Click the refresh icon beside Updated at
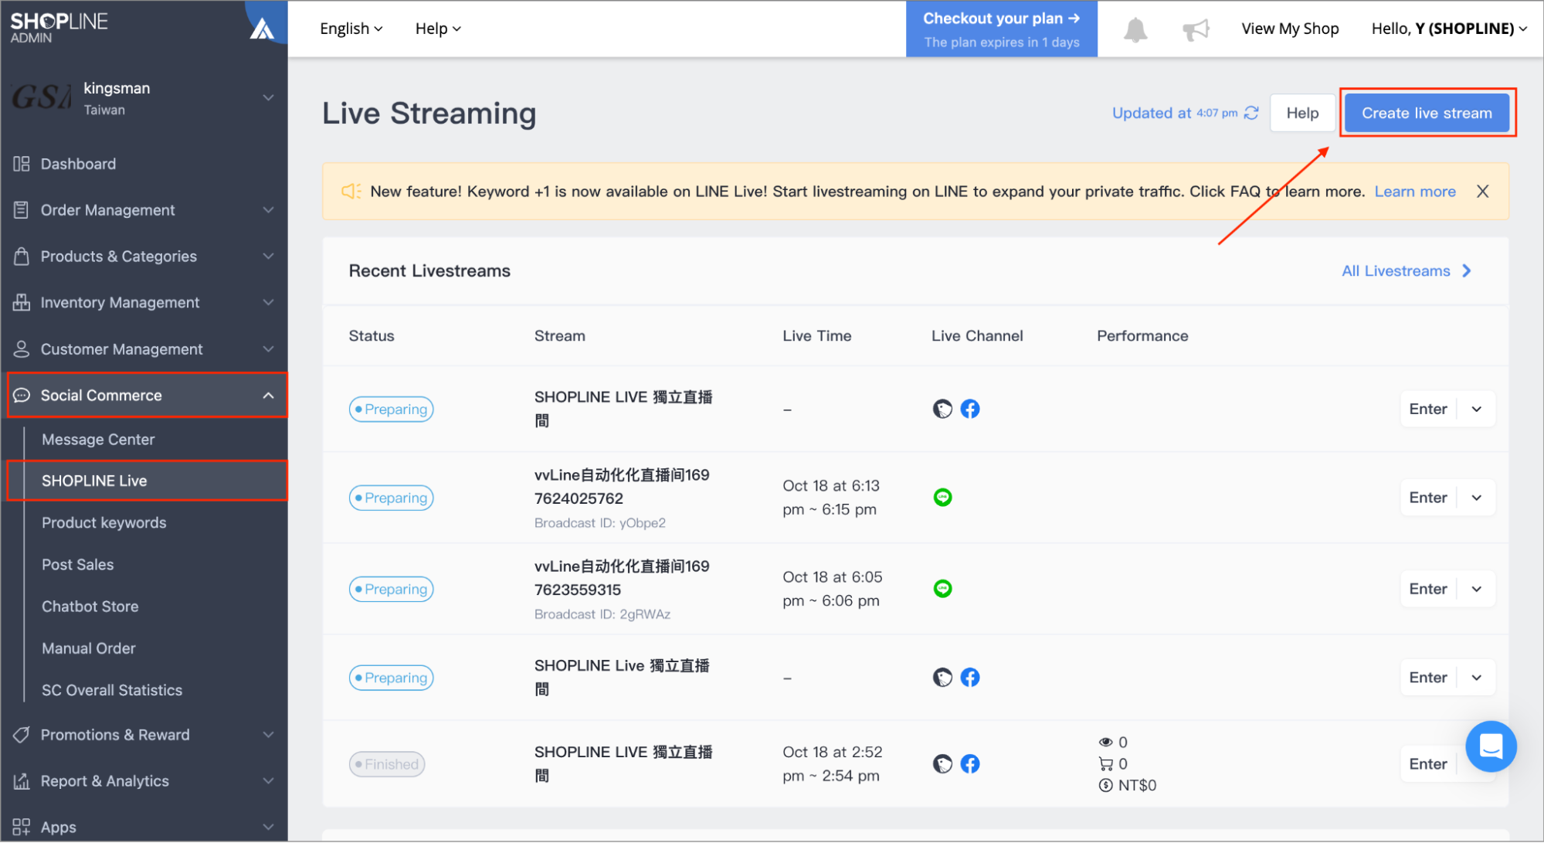 tap(1251, 113)
